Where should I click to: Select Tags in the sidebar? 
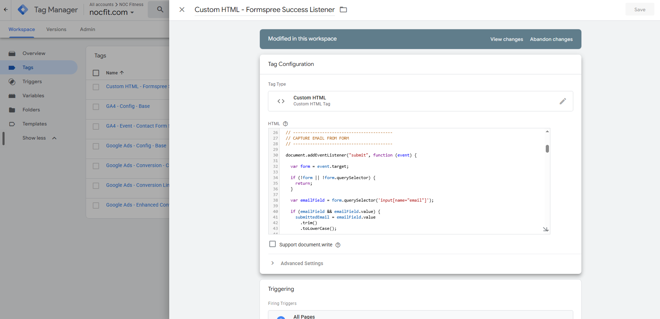(39, 67)
